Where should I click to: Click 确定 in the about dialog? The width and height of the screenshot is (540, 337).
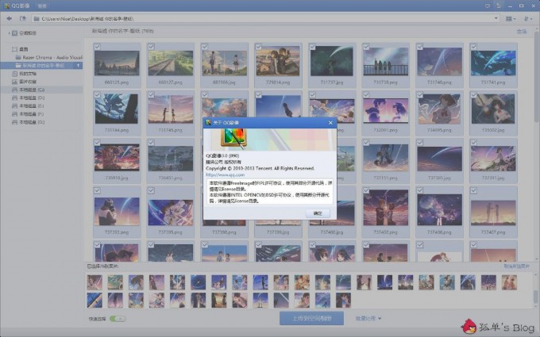pyautogui.click(x=318, y=213)
